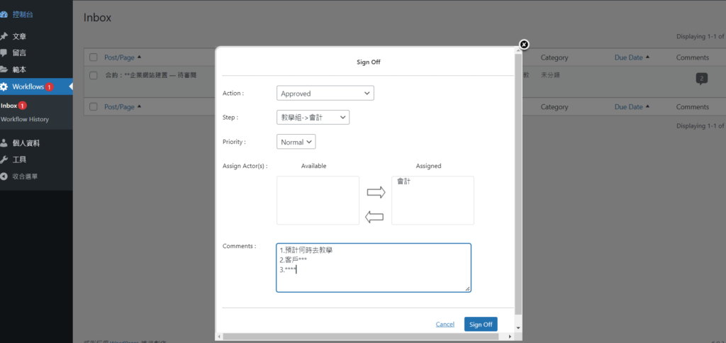
Task: Click left arrow to unassign actor
Action: (x=376, y=217)
